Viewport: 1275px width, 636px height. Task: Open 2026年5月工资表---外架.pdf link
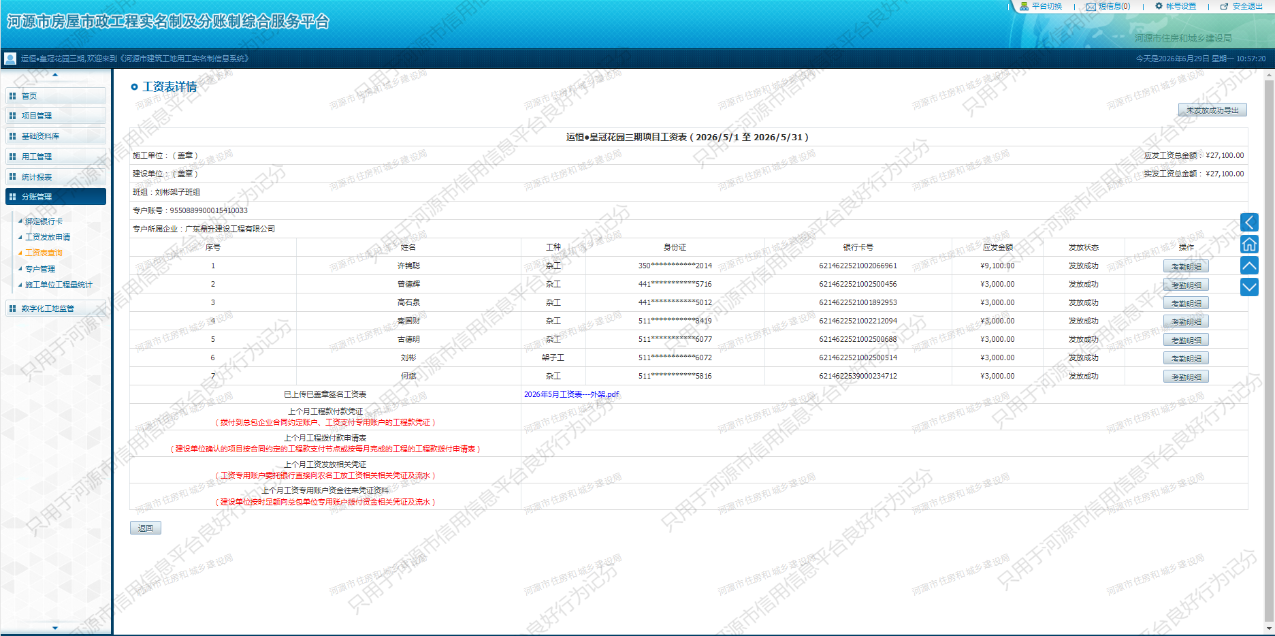[571, 394]
